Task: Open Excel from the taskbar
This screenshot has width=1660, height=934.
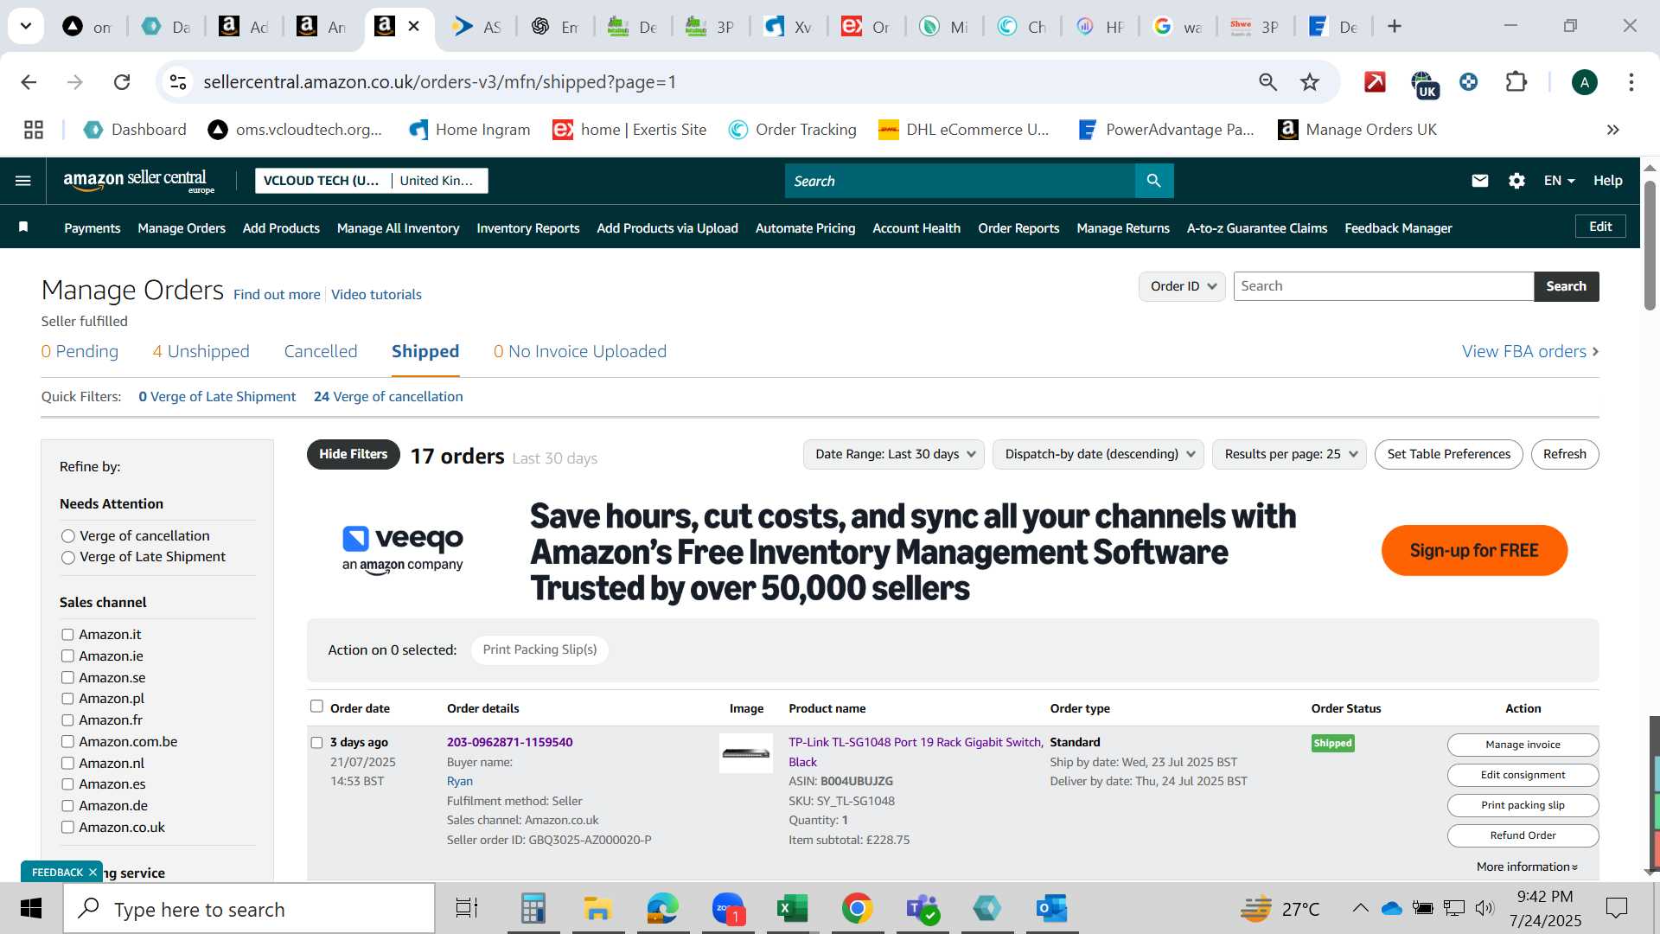Action: (x=792, y=909)
